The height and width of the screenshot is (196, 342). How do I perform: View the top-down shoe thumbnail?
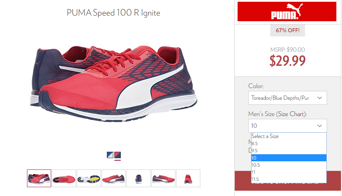(x=64, y=178)
